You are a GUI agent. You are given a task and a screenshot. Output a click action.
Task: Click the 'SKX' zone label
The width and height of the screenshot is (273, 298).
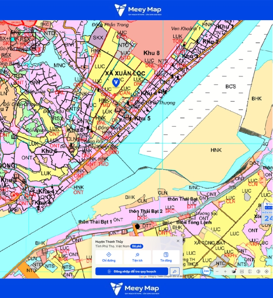98,38
